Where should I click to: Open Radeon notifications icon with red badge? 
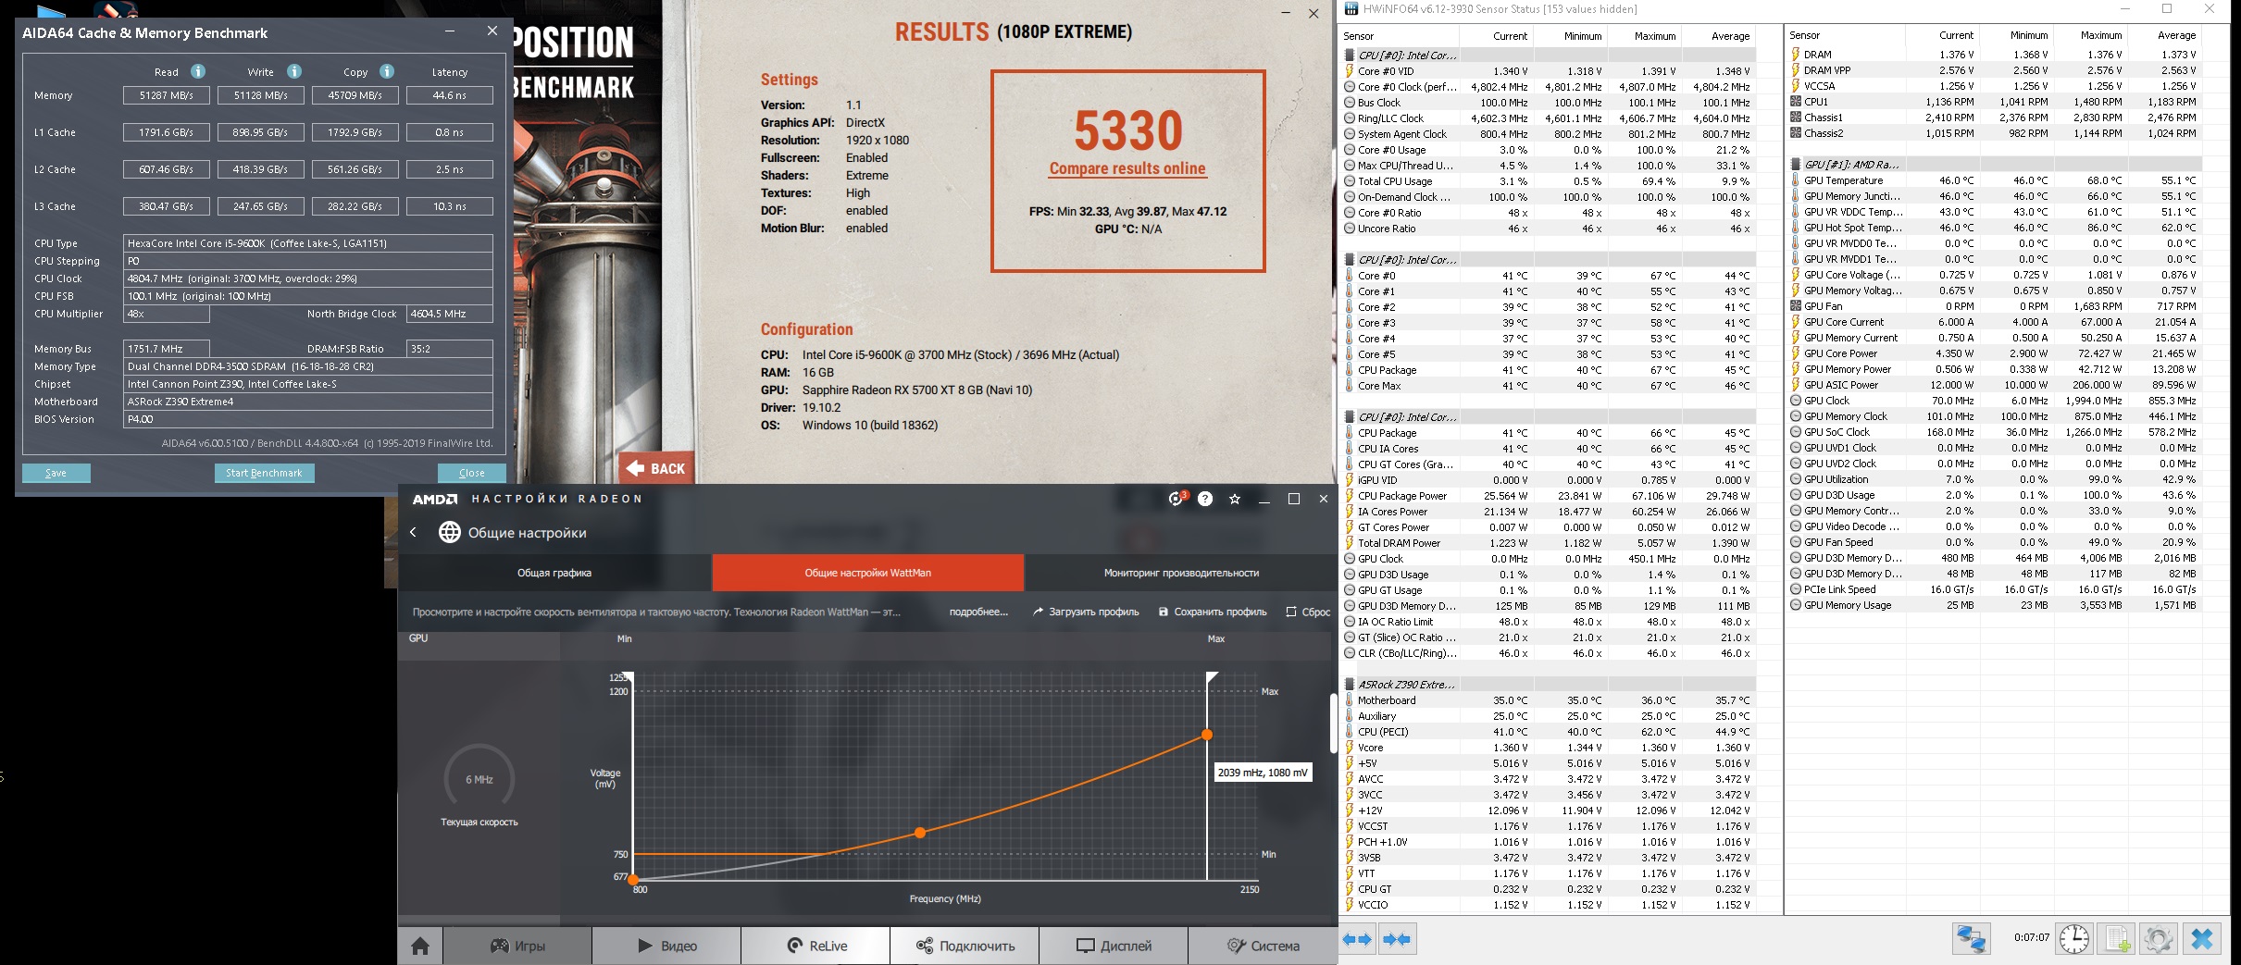point(1177,499)
